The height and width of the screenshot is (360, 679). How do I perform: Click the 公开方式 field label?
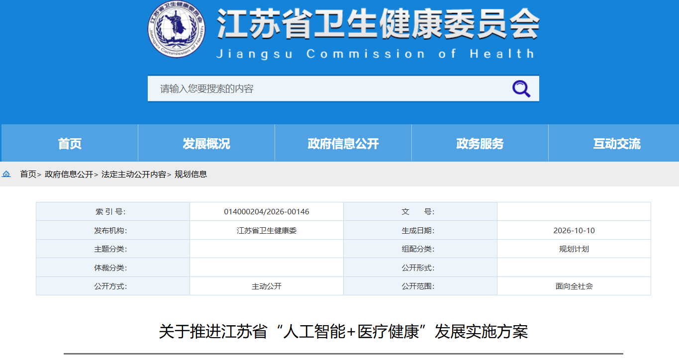pos(110,286)
